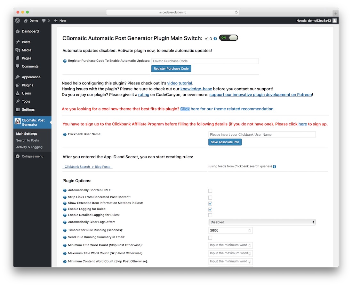Click help icon next to v1.0
The image size is (352, 286).
[215, 39]
